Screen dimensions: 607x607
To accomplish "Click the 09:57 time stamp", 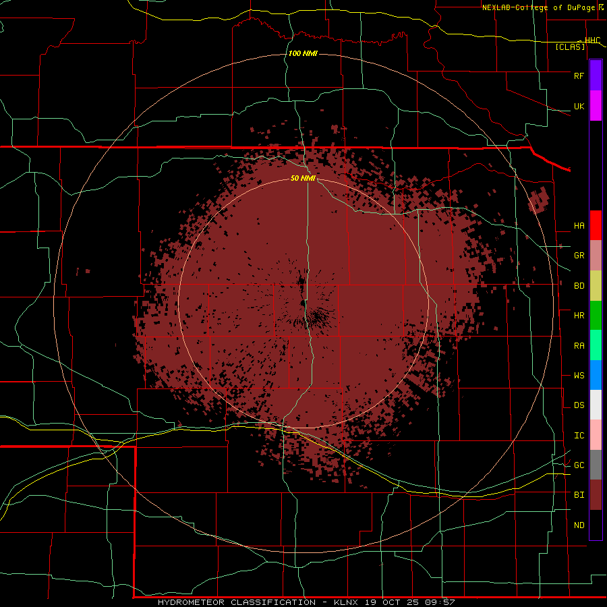I will point(441,602).
